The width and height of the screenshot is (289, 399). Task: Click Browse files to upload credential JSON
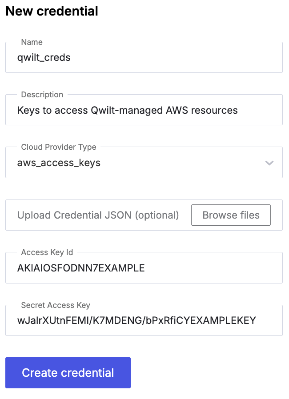coord(231,215)
